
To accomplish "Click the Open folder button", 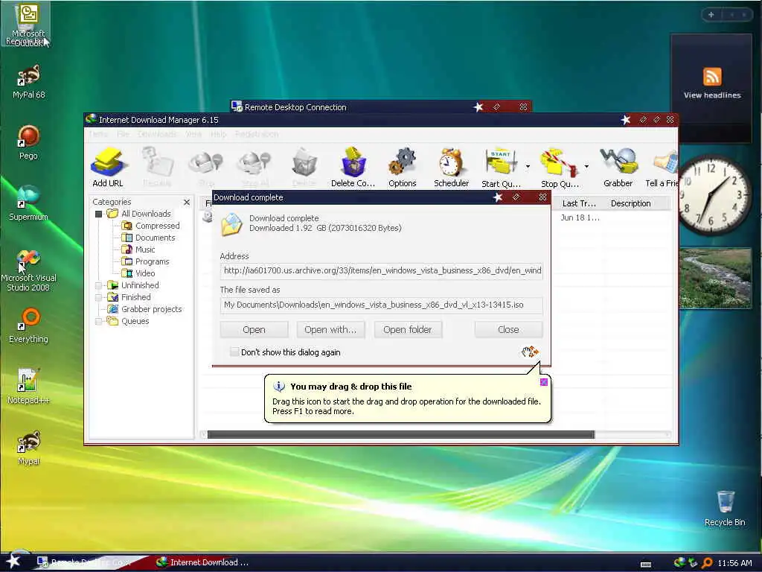I will click(x=407, y=329).
